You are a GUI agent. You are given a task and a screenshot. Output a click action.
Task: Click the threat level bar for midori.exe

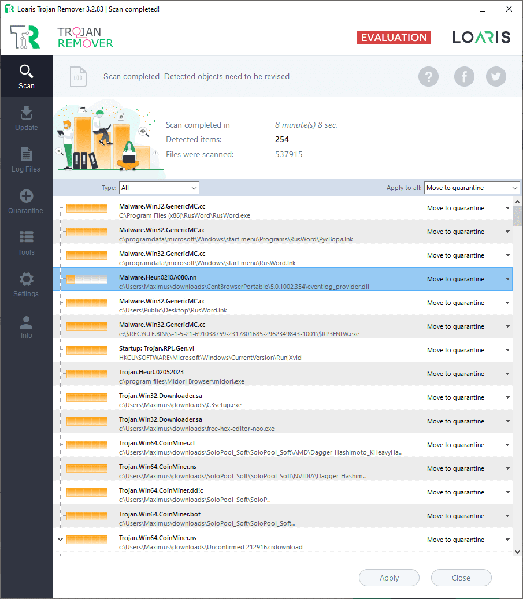point(87,374)
